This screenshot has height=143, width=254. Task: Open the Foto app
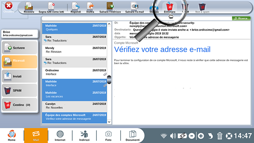pyautogui.click(x=108, y=136)
